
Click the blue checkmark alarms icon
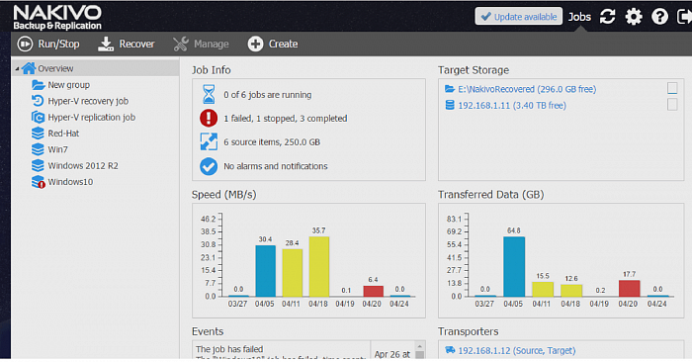[x=209, y=166]
